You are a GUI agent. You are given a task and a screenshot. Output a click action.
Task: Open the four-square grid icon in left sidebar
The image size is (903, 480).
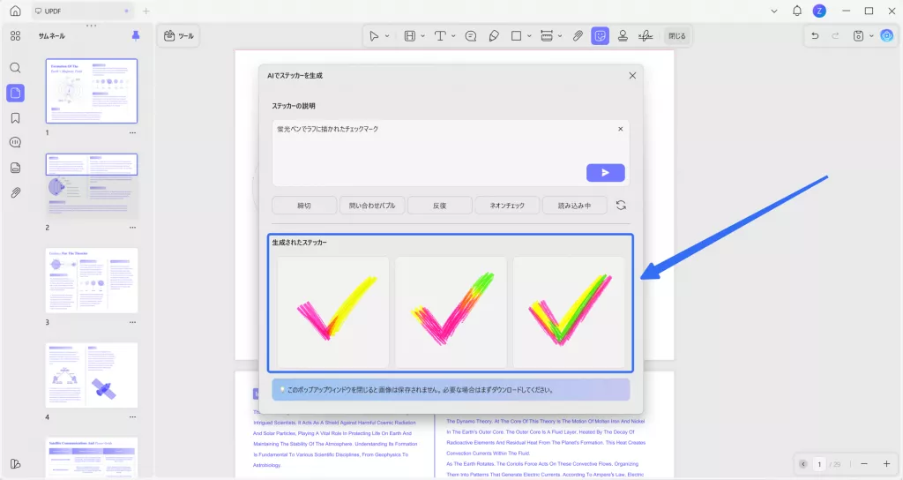16,35
